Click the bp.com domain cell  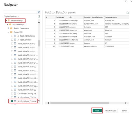pyautogui.click(x=94, y=43)
